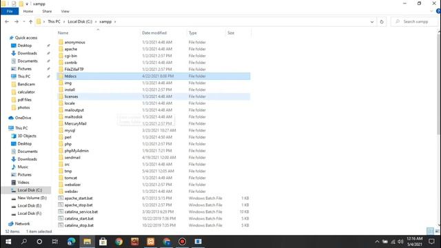Select New Volume (D:) drive
The width and height of the screenshot is (441, 248).
tap(32, 198)
